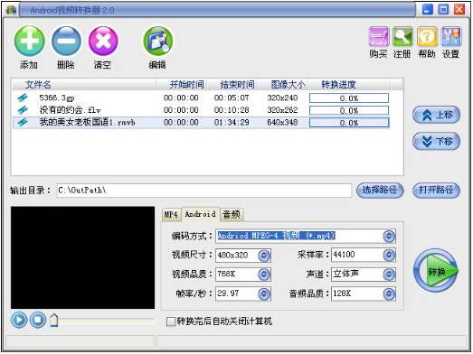
Task: Close the Android converter window
Action: [459, 10]
